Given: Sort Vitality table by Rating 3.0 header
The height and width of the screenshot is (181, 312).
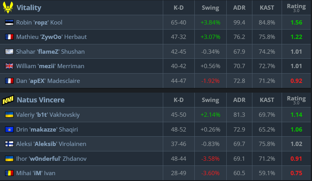Looking at the screenshot, I should coord(296,8).
